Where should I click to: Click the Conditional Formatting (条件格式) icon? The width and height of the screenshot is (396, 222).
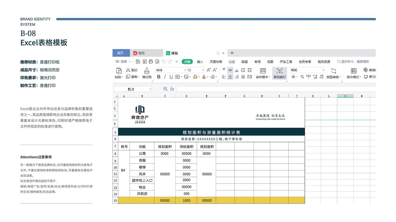point(354,71)
